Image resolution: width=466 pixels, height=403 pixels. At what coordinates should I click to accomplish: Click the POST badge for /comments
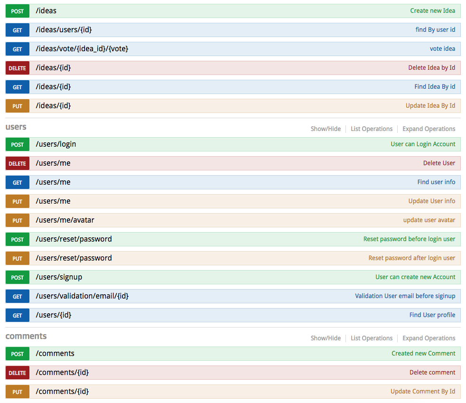(17, 354)
